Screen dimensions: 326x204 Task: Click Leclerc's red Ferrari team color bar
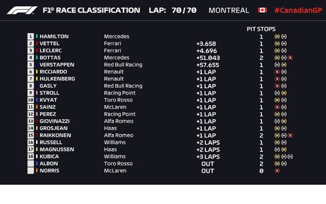point(37,50)
